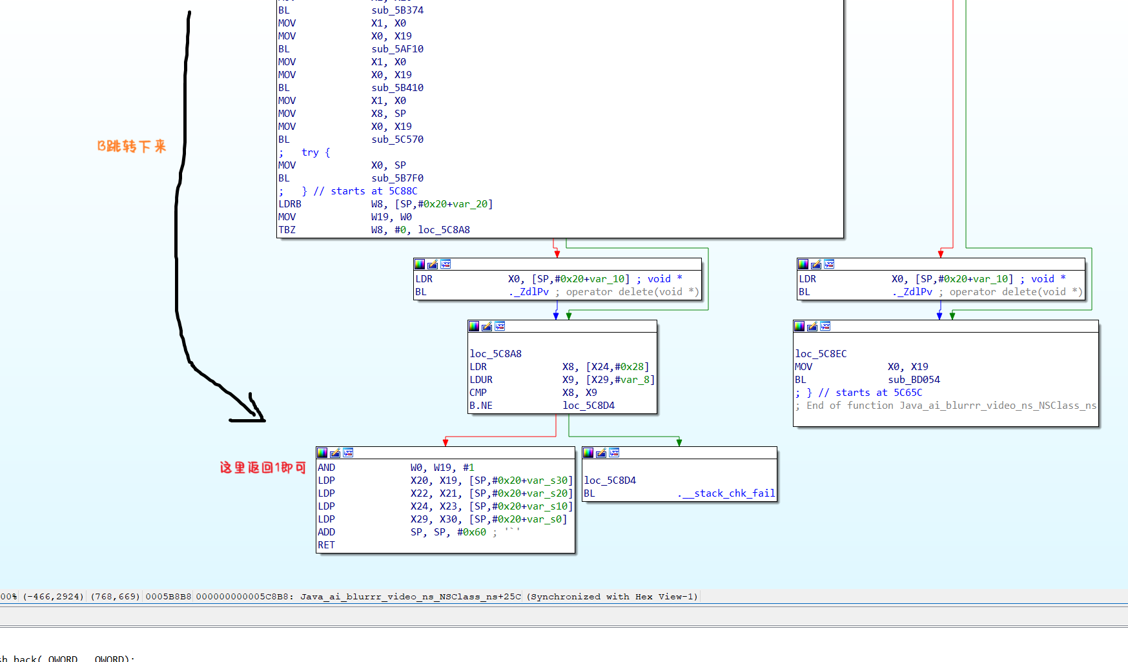Click pencil edit icon on the RET block
This screenshot has width=1128, height=662.
coord(335,453)
